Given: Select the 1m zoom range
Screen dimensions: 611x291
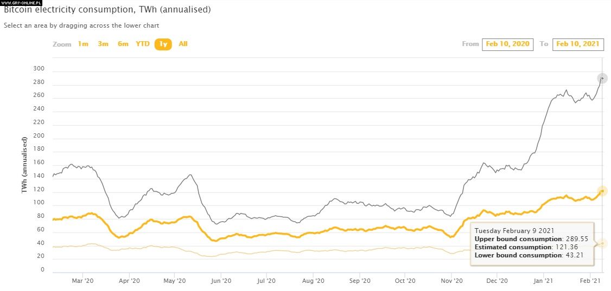Looking at the screenshot, I should [x=83, y=44].
